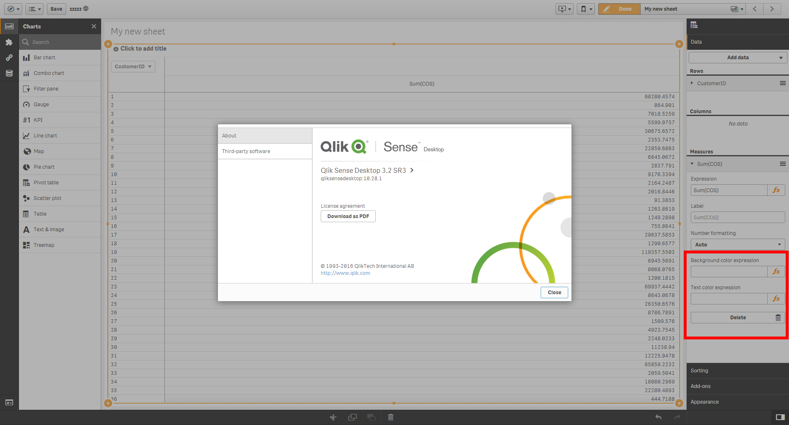Viewport: 789px width, 425px height.
Task: Switch to Third-party software tab
Action: (265, 151)
